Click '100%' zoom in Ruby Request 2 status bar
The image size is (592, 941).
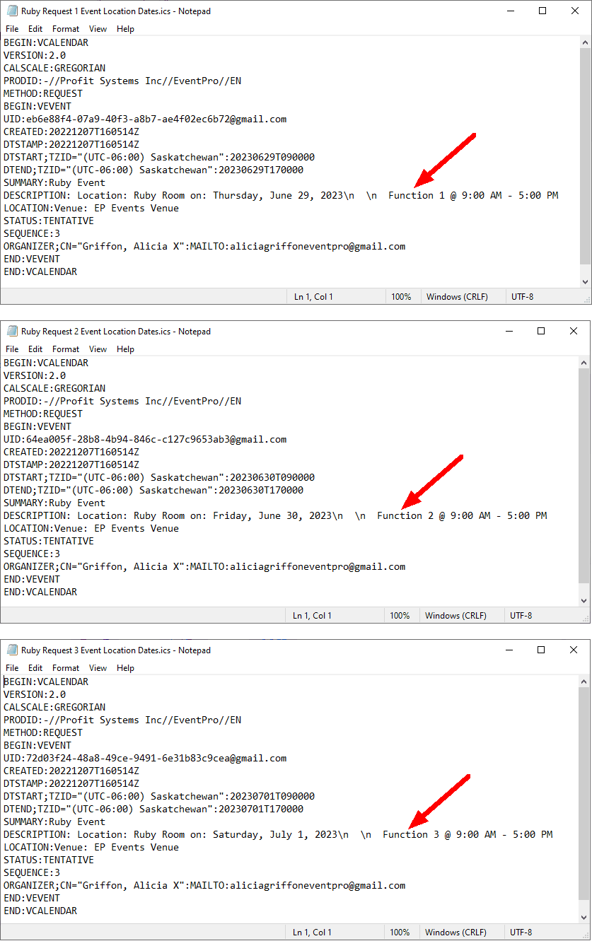tap(400, 616)
